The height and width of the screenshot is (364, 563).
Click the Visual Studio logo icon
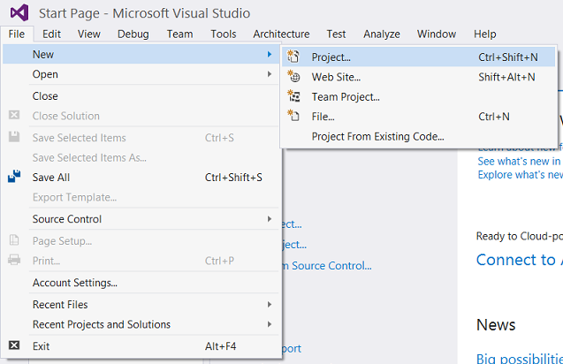pos(18,13)
